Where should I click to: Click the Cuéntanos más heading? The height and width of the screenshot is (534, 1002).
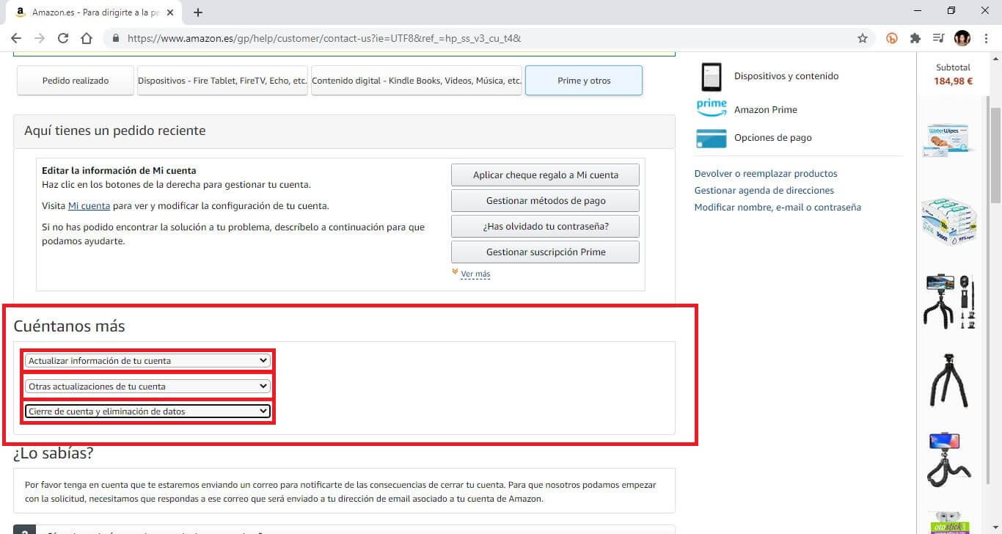tap(69, 326)
